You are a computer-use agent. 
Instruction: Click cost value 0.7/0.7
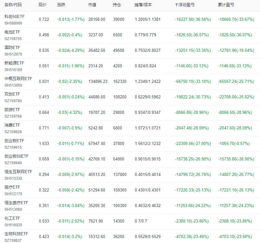click(141, 221)
